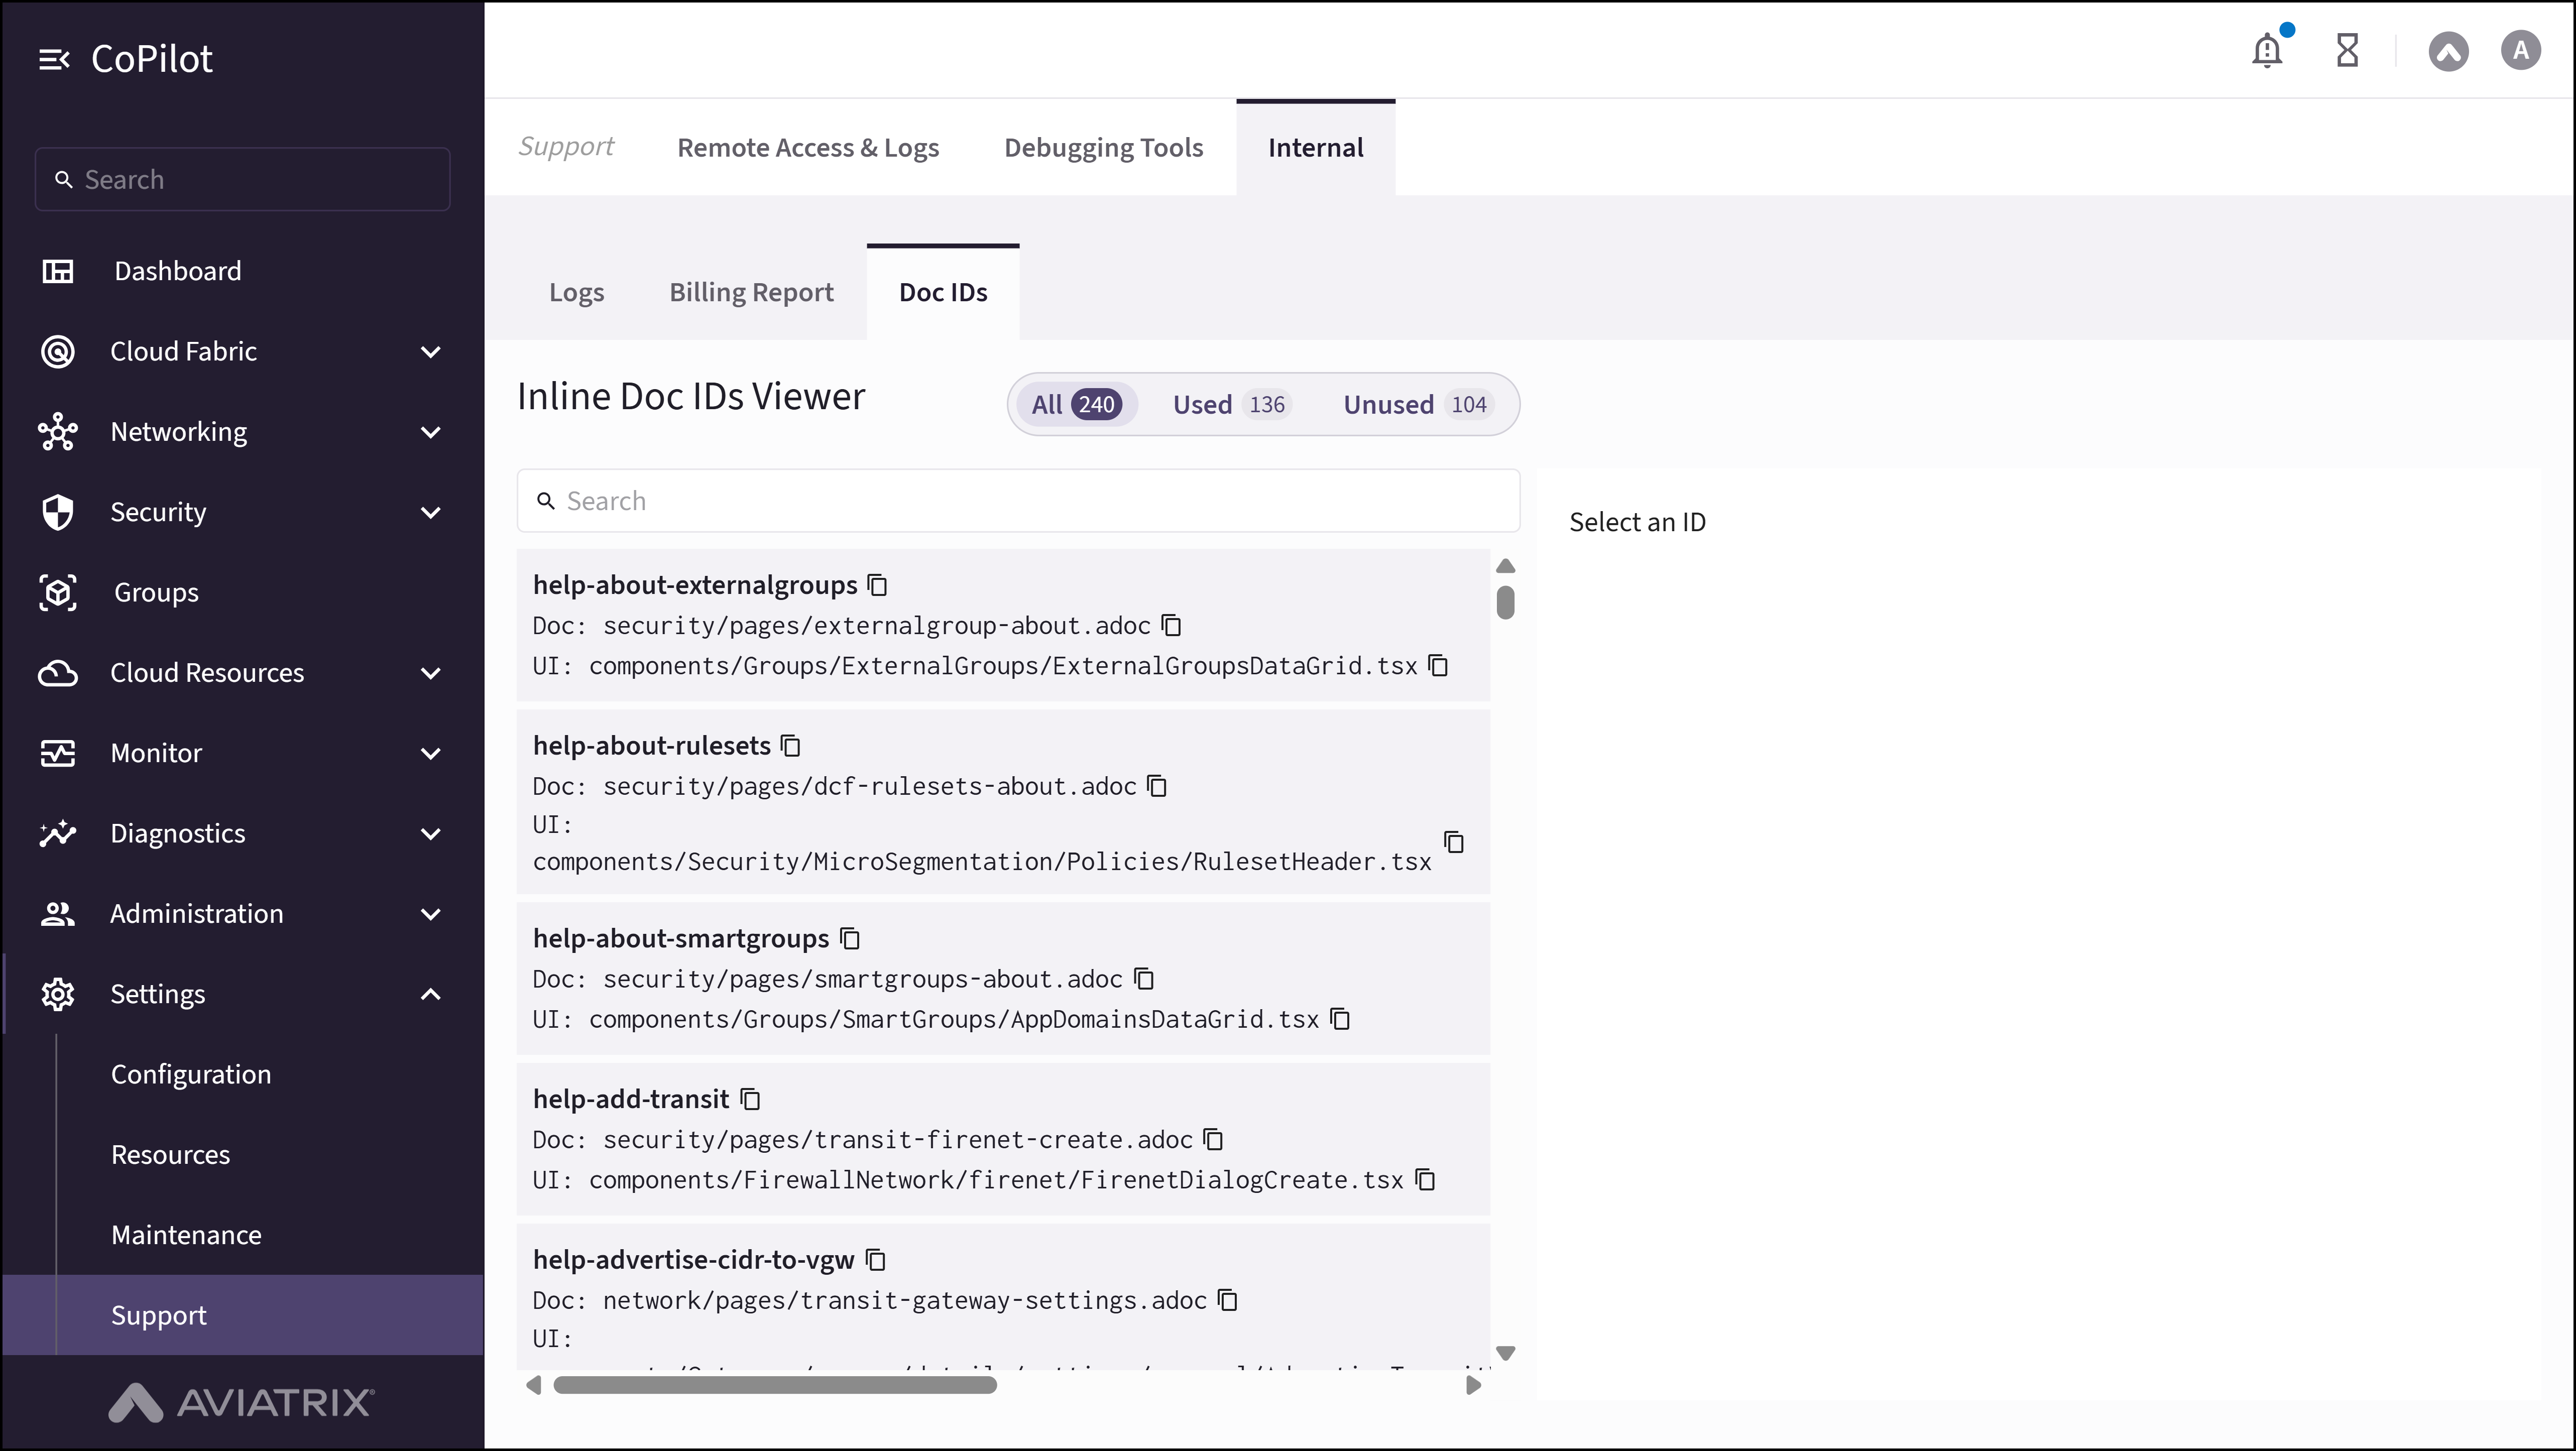This screenshot has height=1451, width=2576.
Task: Open the user avatar menu
Action: click(x=2521, y=50)
